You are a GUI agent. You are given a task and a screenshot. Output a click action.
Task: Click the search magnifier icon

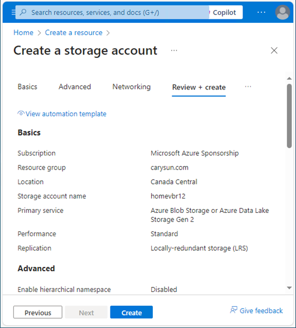coord(23,12)
